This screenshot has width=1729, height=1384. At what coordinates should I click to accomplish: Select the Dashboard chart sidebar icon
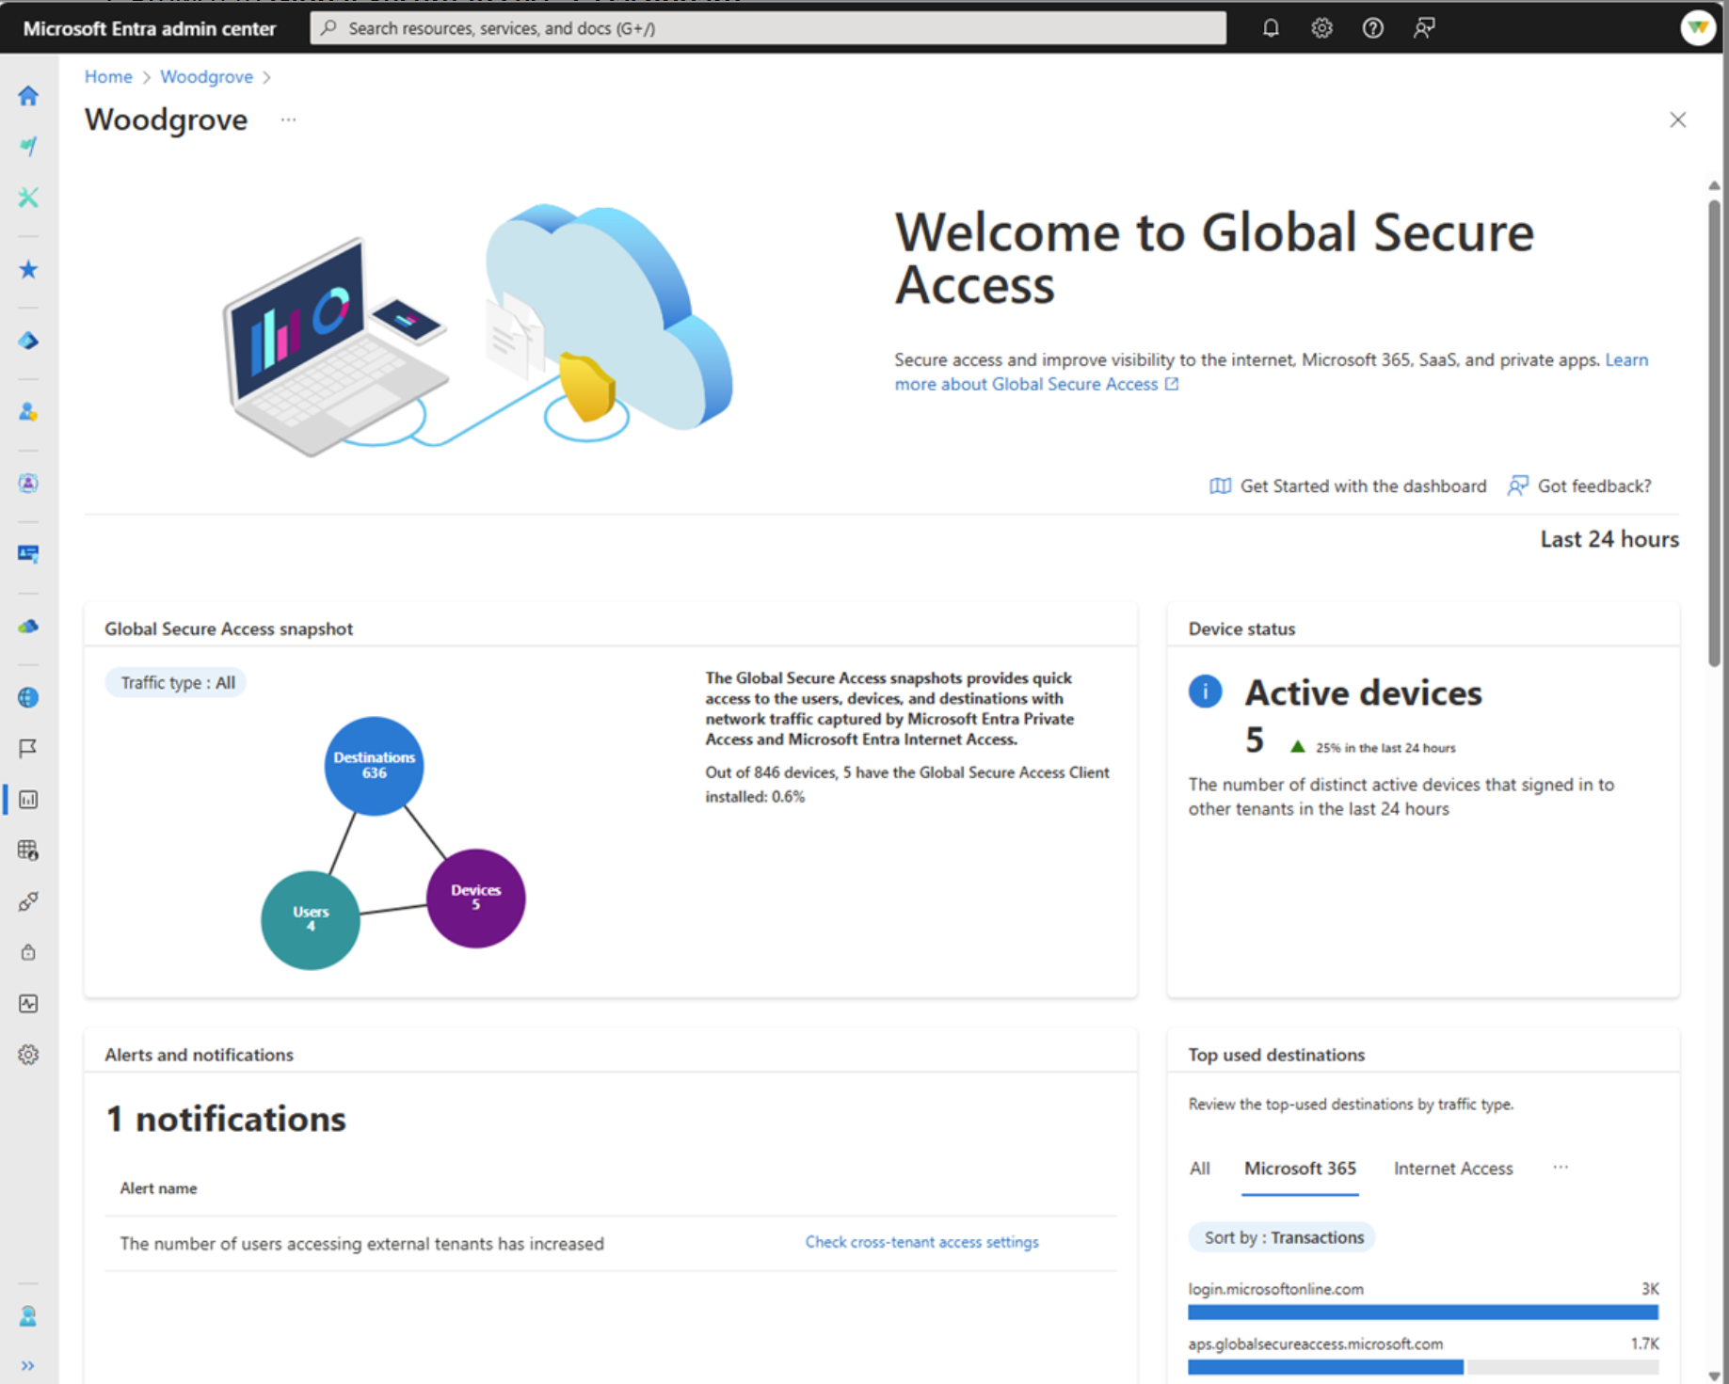tap(28, 800)
